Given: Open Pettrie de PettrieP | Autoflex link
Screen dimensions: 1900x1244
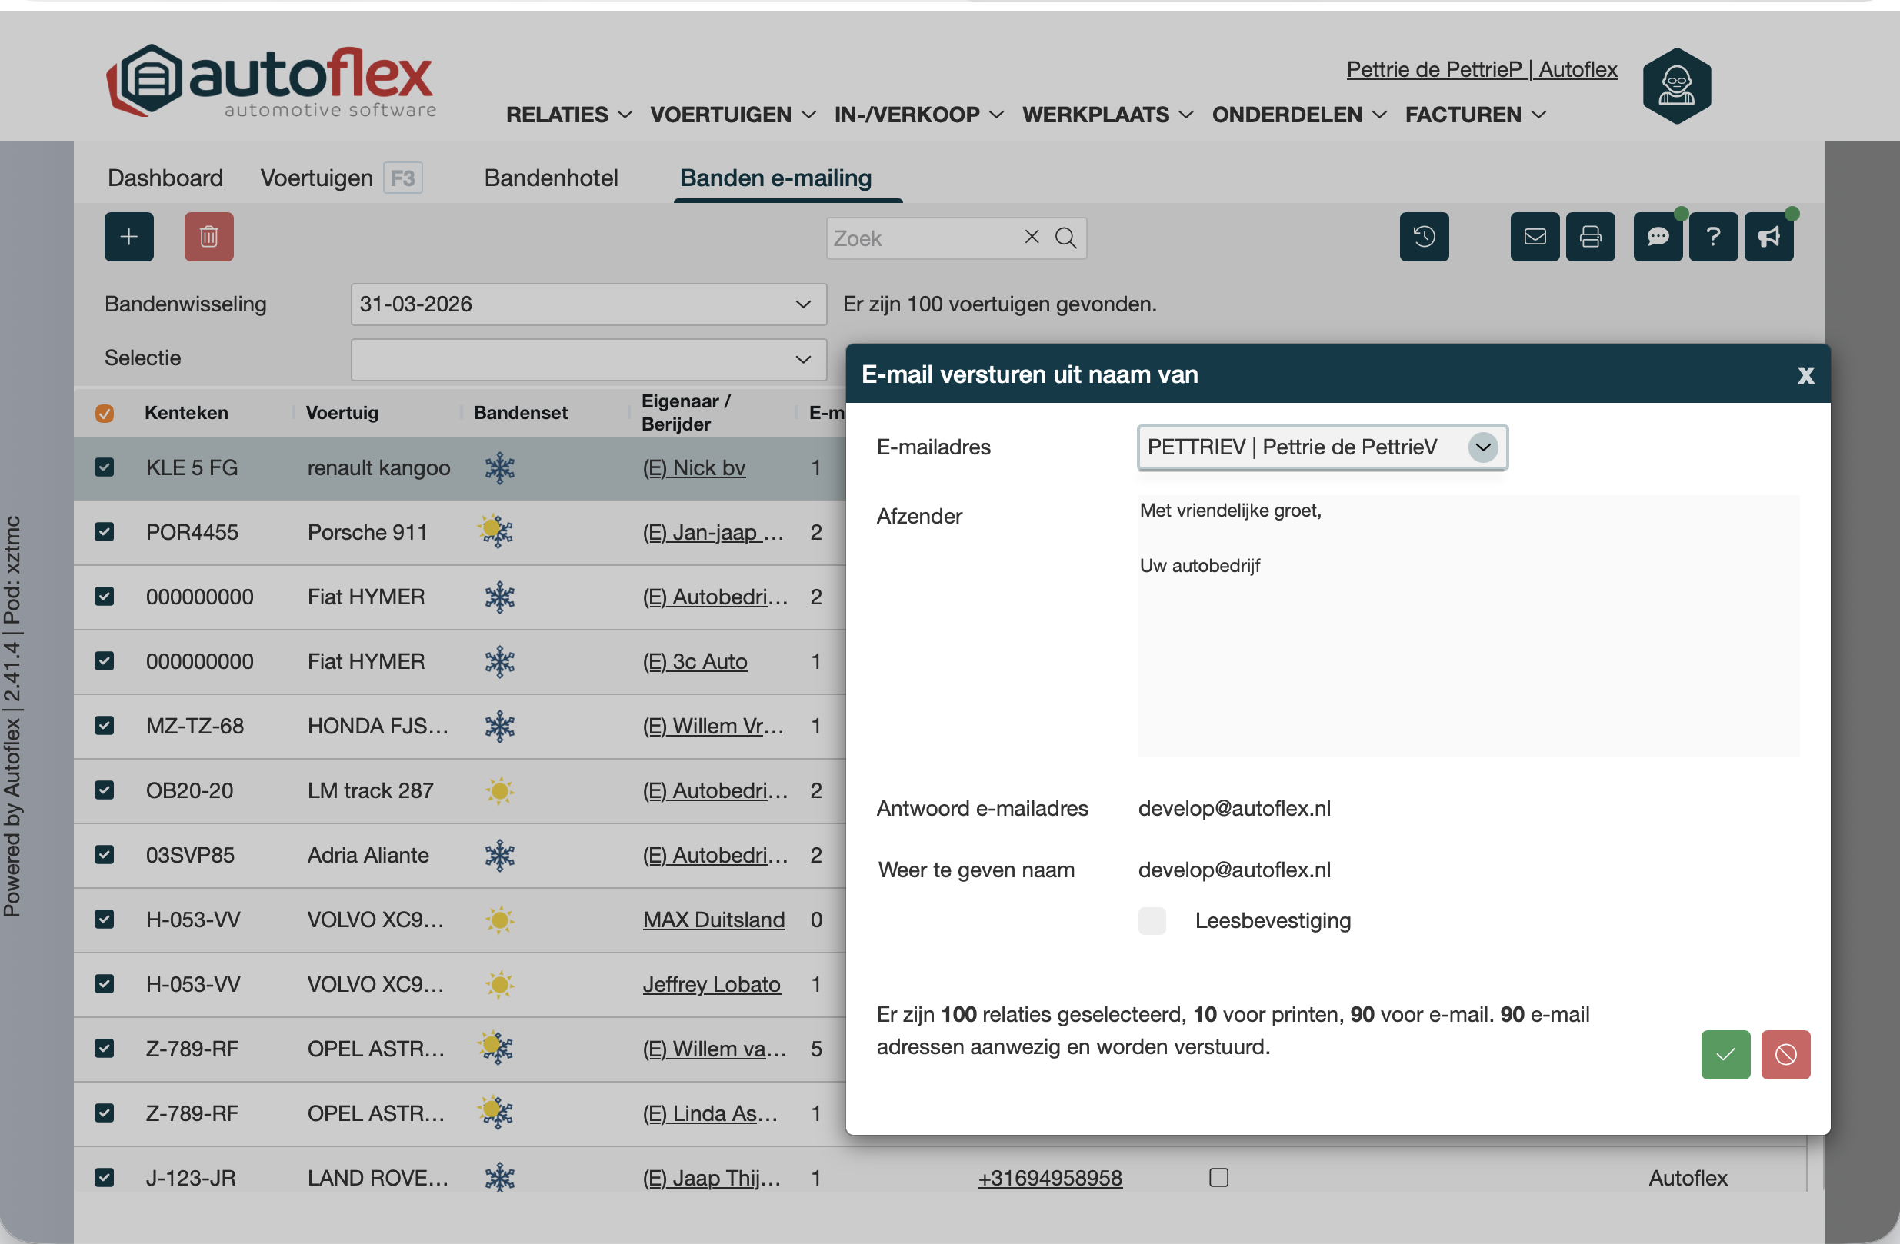Looking at the screenshot, I should 1482,69.
